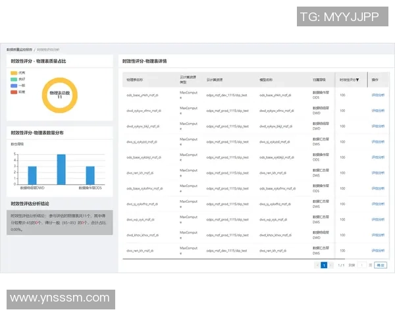Select page 1 in pagination

[324, 265]
